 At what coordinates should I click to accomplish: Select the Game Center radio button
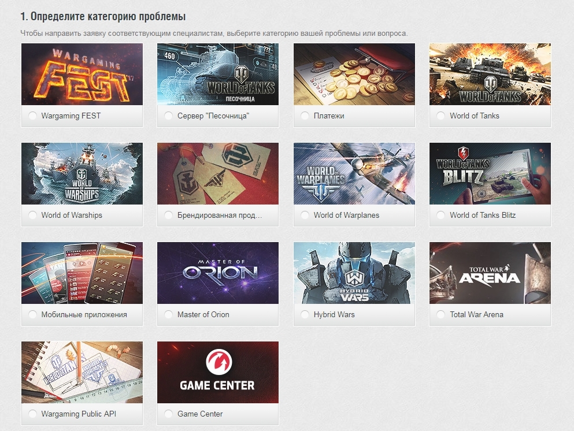(168, 414)
